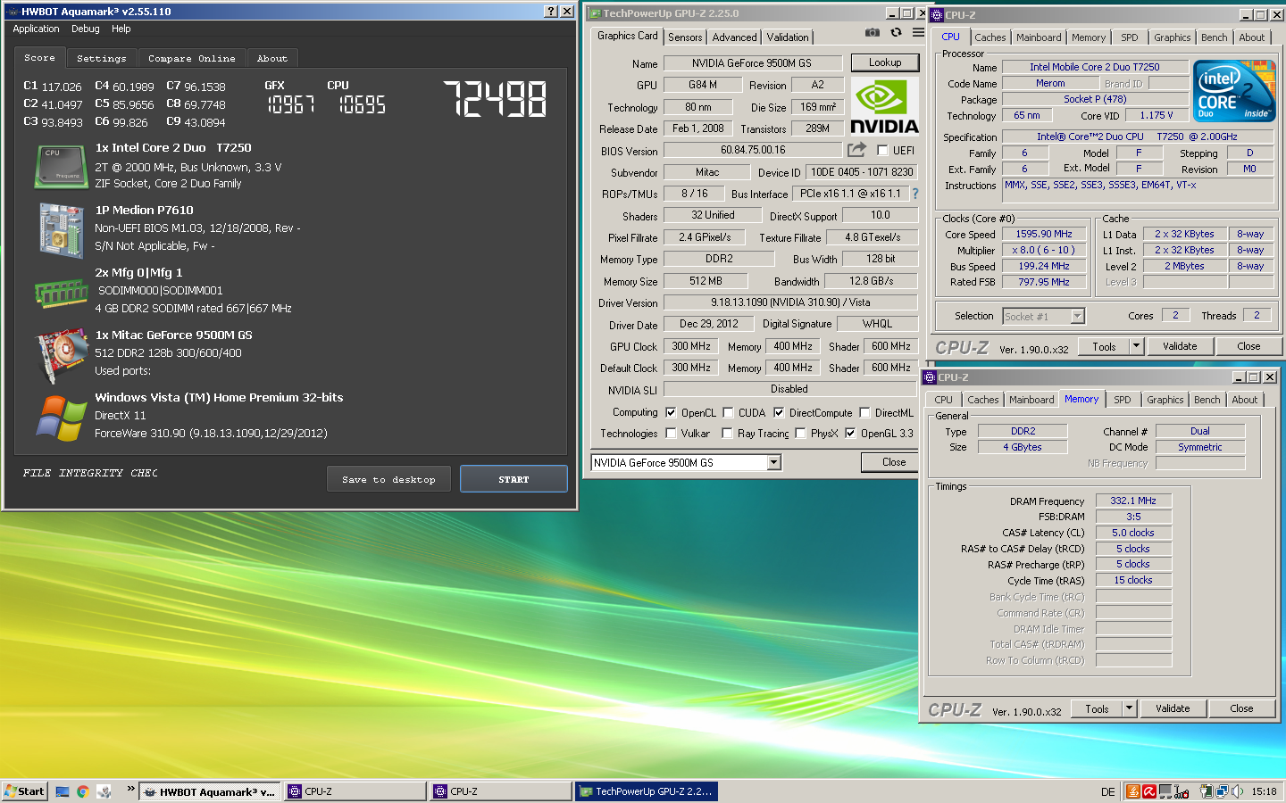Click the NVIDIA logo in GPU-Z
The width and height of the screenshot is (1286, 803).
click(x=884, y=106)
